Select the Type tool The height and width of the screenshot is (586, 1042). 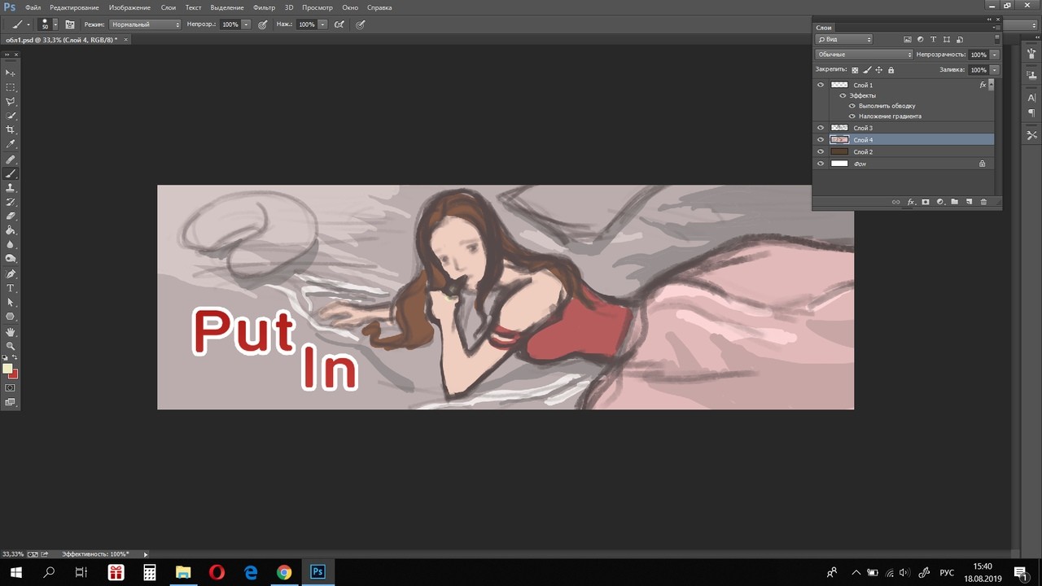point(11,286)
